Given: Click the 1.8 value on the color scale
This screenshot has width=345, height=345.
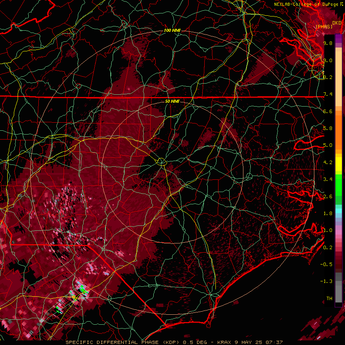Looking at the screenshot, I should tap(328, 214).
